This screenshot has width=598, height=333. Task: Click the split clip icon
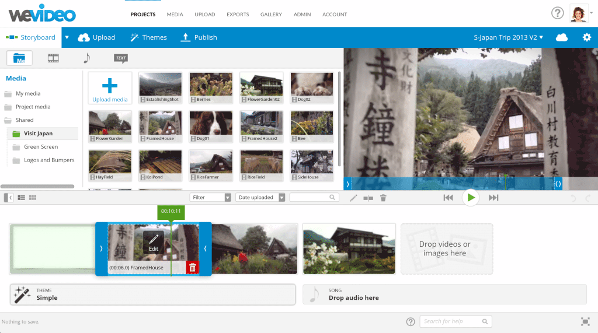[368, 198]
